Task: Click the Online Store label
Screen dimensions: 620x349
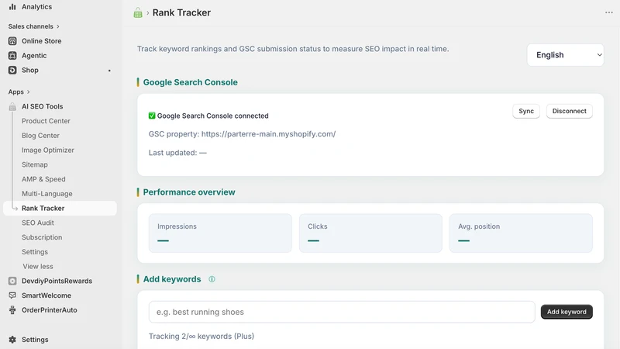Action: coord(42,41)
